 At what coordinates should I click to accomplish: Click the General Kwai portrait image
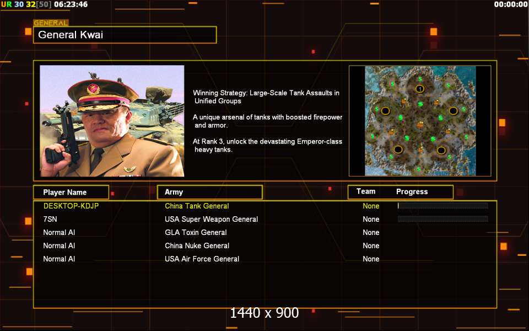pyautogui.click(x=112, y=121)
